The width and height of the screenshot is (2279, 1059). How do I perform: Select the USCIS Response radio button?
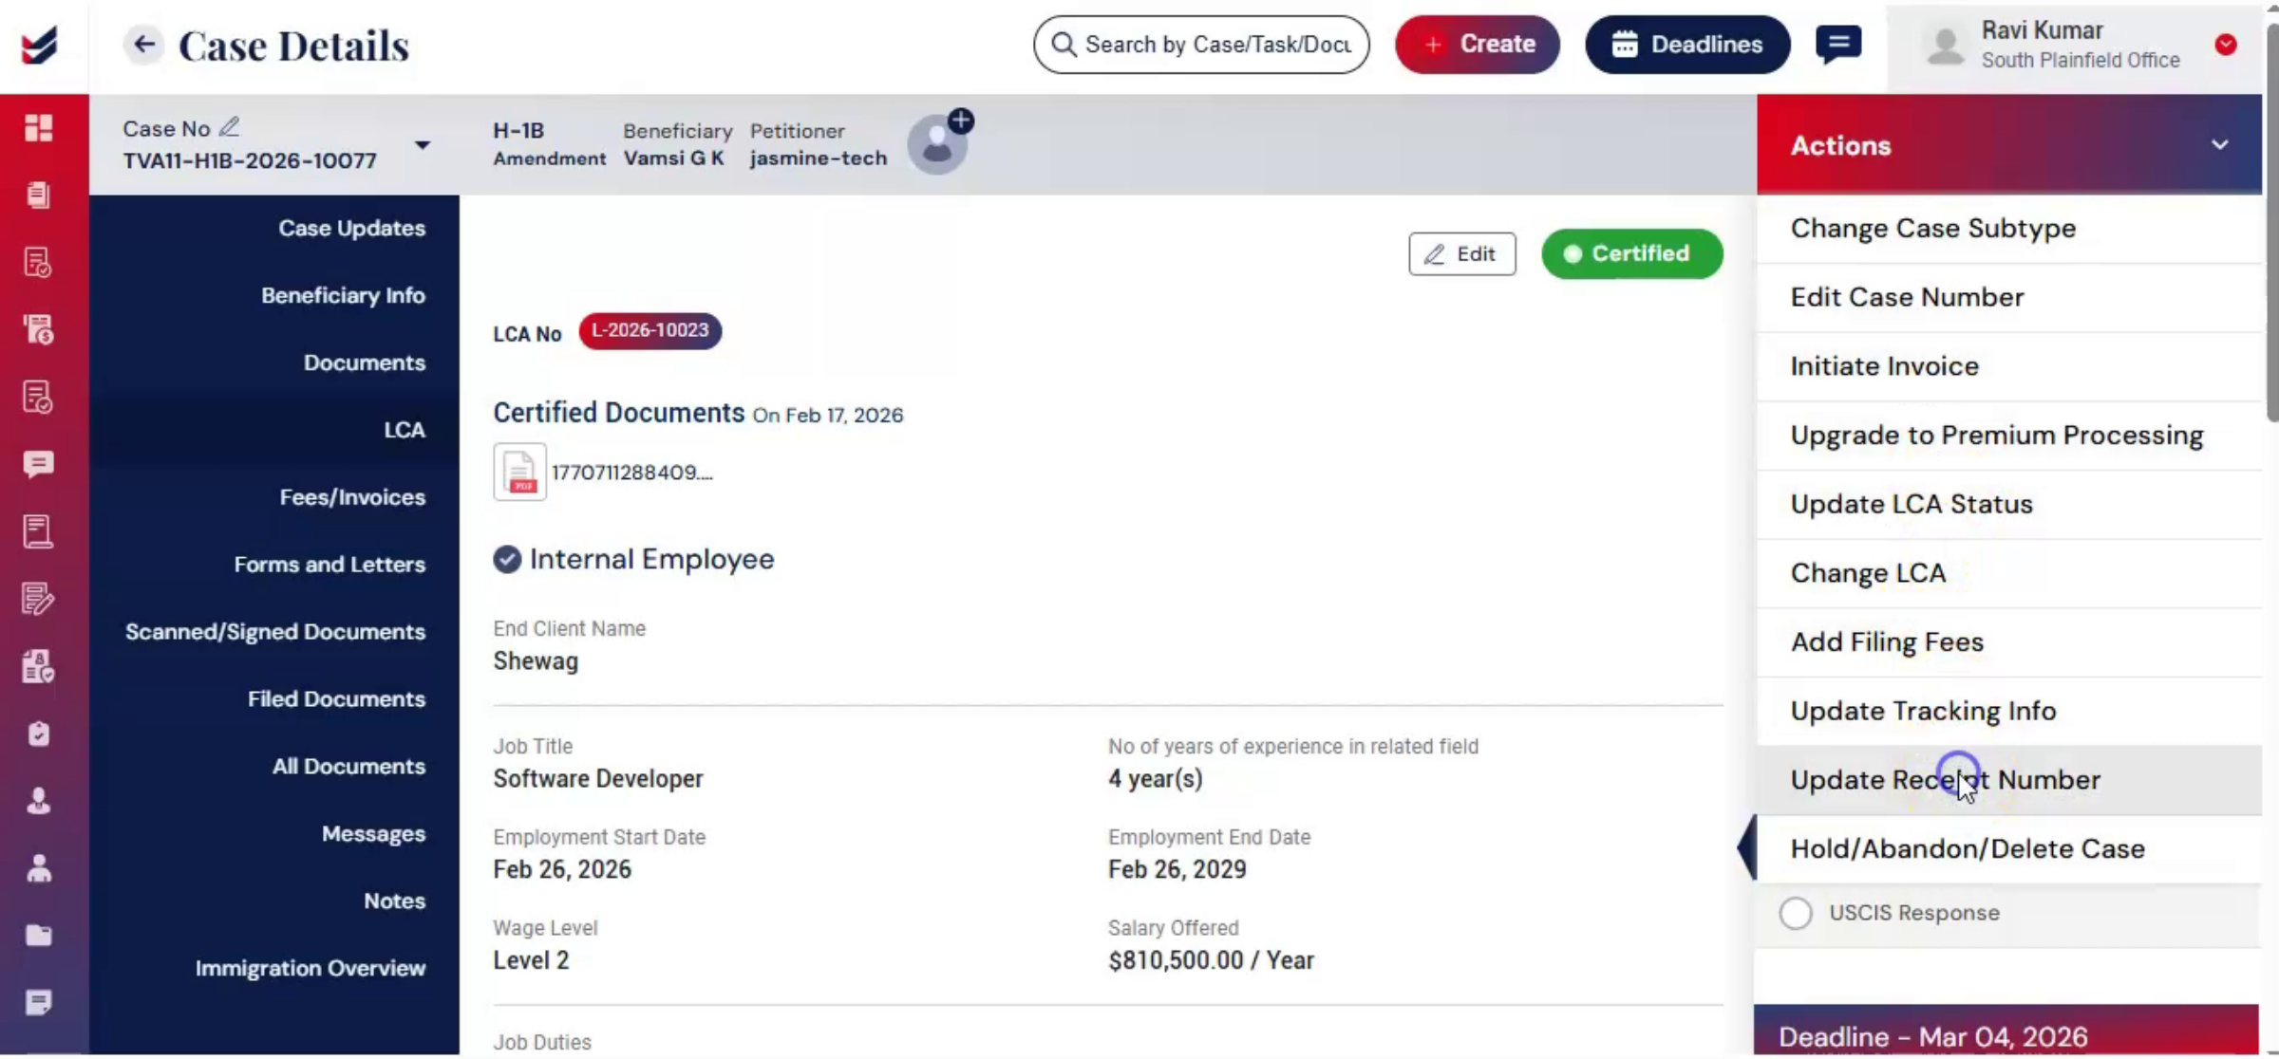click(x=1795, y=913)
